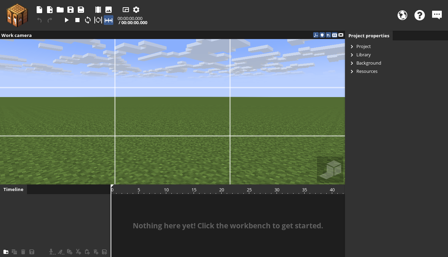Image resolution: width=448 pixels, height=257 pixels.
Task: Click the cut keyframes scissors icon
Action: pos(78,252)
